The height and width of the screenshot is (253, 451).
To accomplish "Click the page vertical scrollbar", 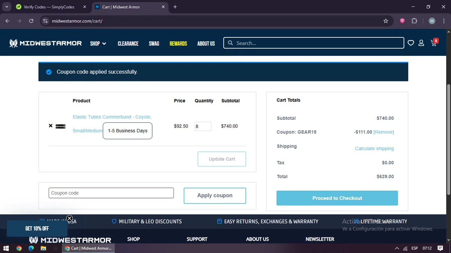I will coord(449,140).
